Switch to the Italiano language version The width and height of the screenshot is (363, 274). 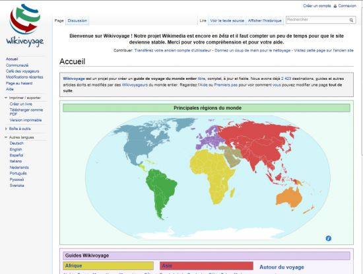[x=16, y=161]
